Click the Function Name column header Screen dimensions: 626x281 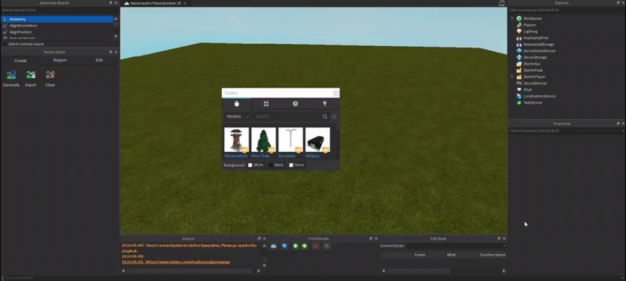click(x=492, y=255)
